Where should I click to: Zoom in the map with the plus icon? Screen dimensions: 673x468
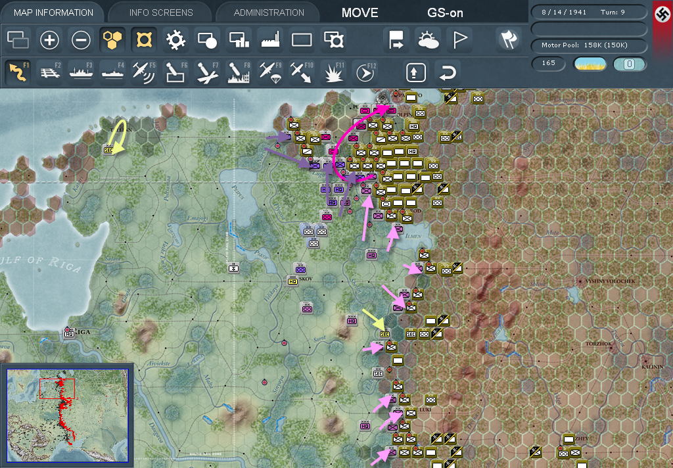coord(49,40)
